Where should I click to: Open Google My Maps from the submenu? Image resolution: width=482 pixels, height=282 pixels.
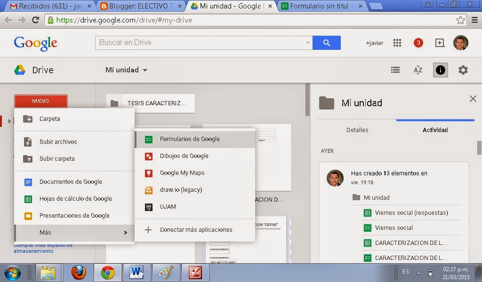(183, 172)
